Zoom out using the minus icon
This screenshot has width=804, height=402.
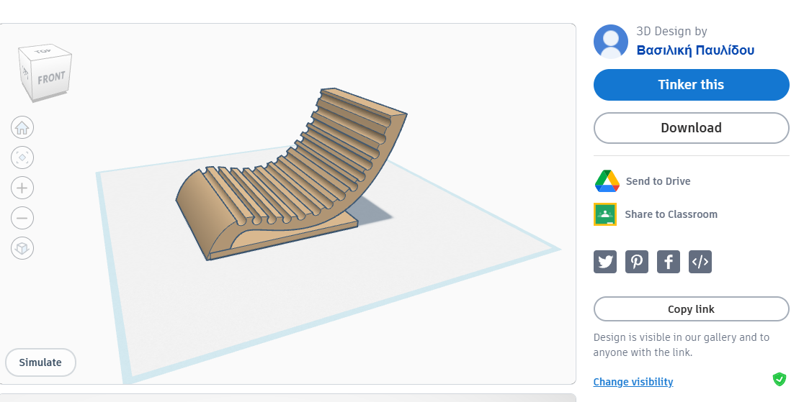click(22, 218)
